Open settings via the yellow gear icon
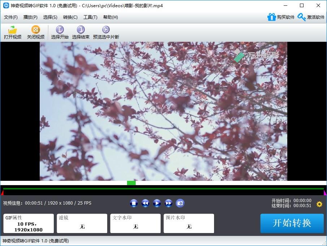This screenshot has width=327, height=246. coord(319,204)
